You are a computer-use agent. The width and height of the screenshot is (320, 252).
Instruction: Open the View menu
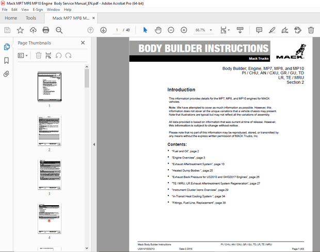[25, 10]
